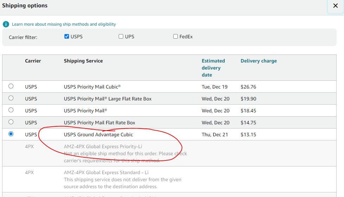The height and width of the screenshot is (197, 344).
Task: Pick Priority Mail Flat Rate Box radio button
Action: tap(11, 122)
